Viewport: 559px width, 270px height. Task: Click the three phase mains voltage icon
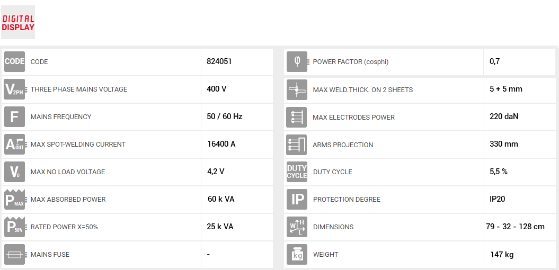(14, 89)
